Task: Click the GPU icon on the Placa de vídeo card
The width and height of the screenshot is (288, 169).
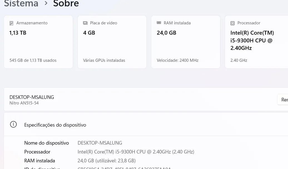Action: tap(85, 23)
